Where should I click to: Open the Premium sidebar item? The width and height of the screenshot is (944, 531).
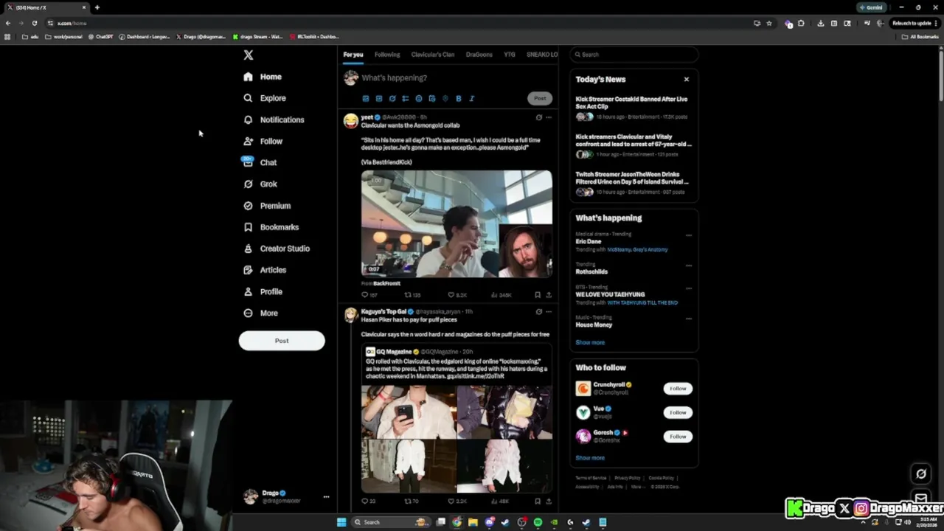pos(267,206)
